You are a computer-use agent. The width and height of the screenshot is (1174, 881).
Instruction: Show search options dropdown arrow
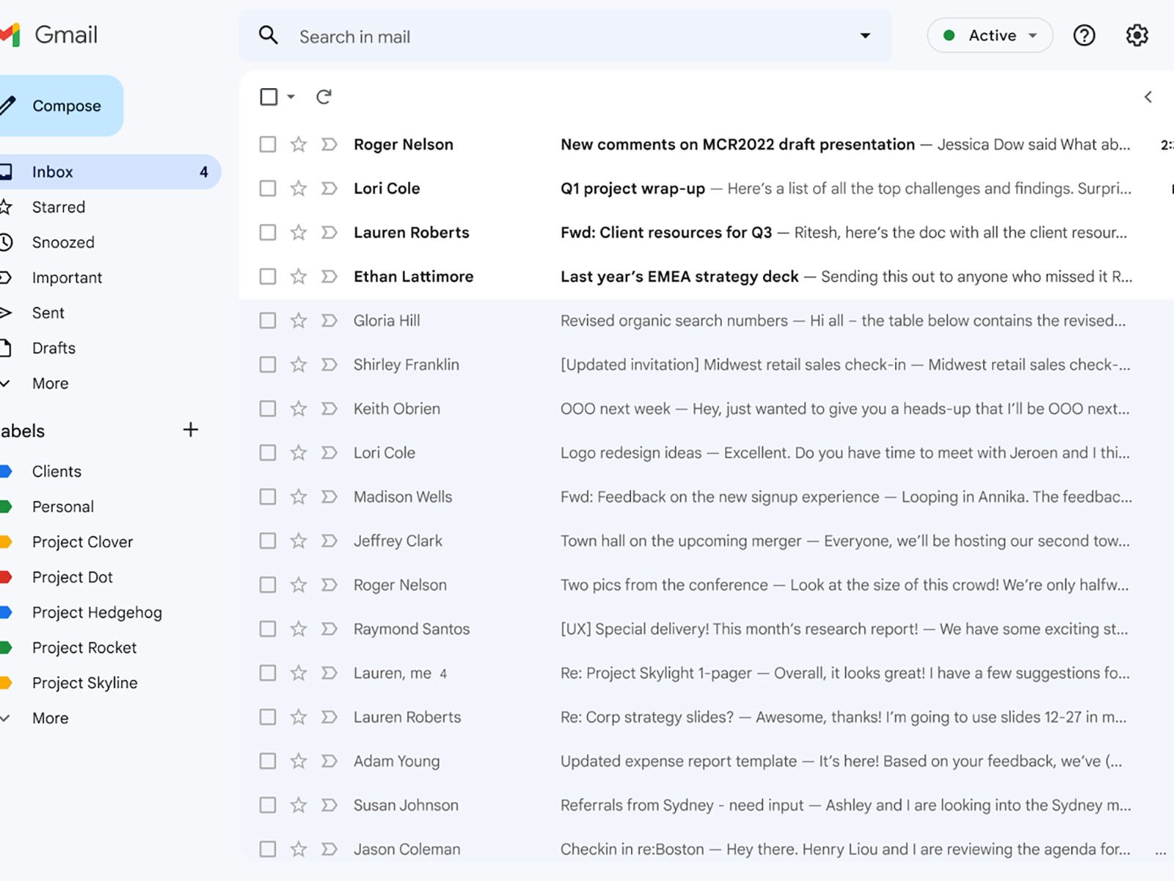[865, 35]
